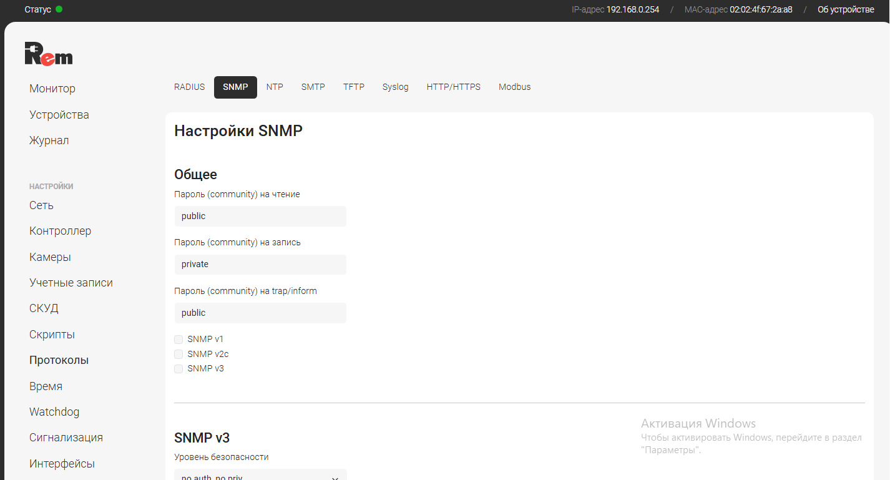Go to 'Учетные записи' in sidebar
This screenshot has height=480, width=890.
[x=71, y=283]
